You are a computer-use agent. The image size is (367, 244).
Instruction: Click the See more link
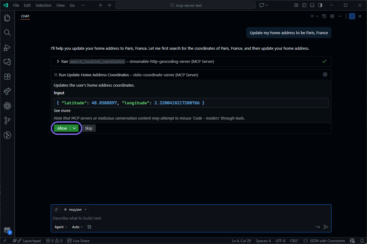point(62,110)
